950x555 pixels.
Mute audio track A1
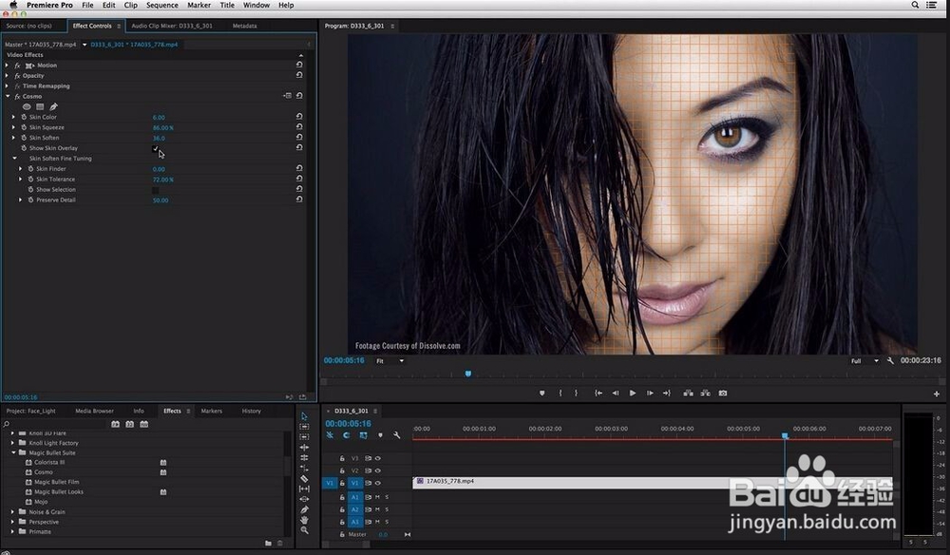pos(377,497)
